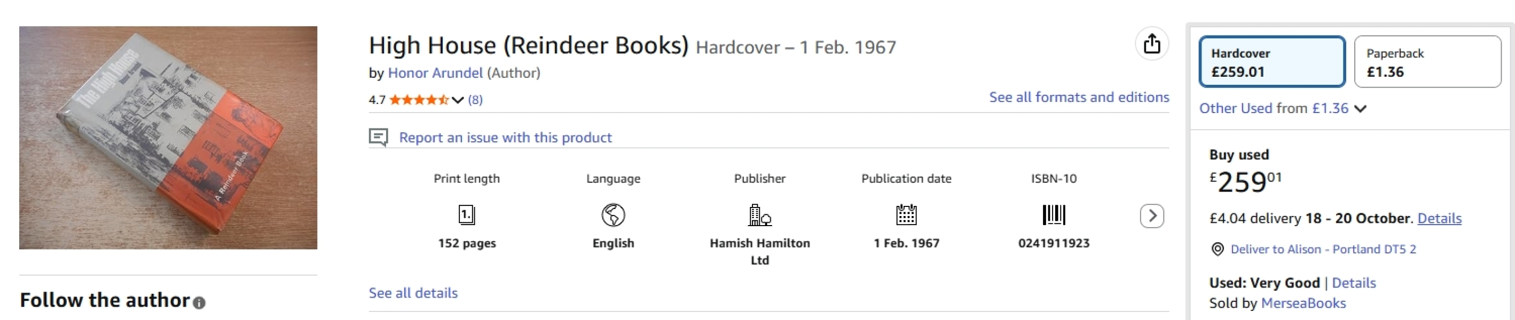Open Honor Arundel author page

point(435,73)
